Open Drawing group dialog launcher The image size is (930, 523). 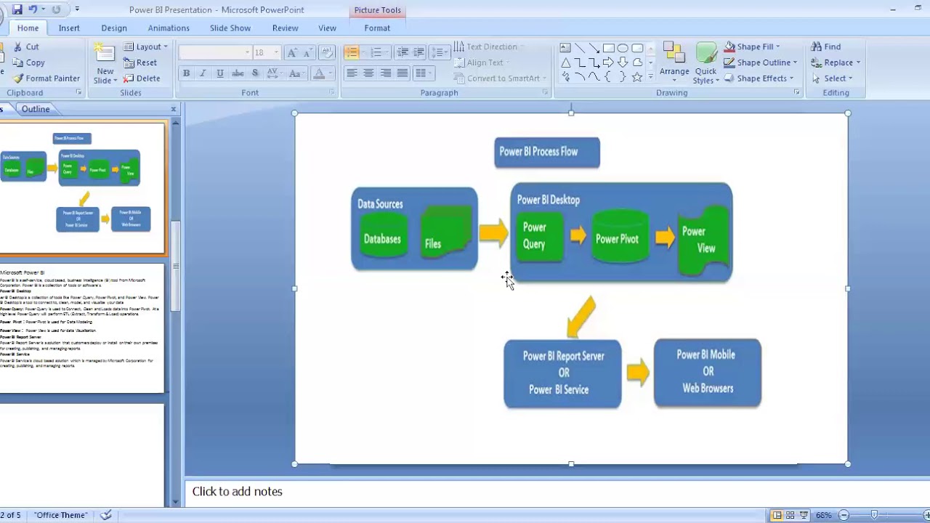coord(797,92)
